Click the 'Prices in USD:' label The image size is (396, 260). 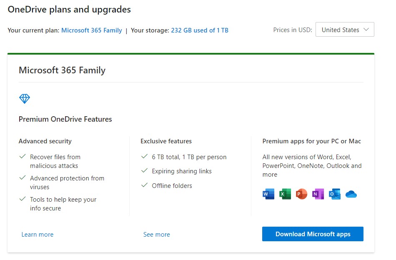(x=293, y=30)
